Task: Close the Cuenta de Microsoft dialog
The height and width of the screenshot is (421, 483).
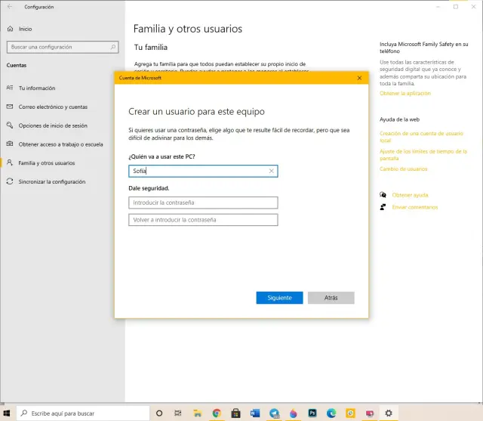Action: tap(359, 78)
